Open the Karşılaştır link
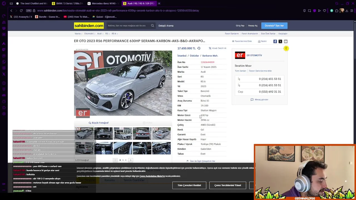Screen dimensions: 356x200 point(283,34)
